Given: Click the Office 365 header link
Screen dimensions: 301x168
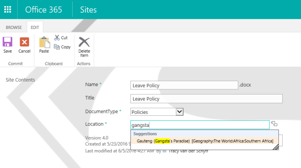Looking at the screenshot, I should pyautogui.click(x=44, y=9).
